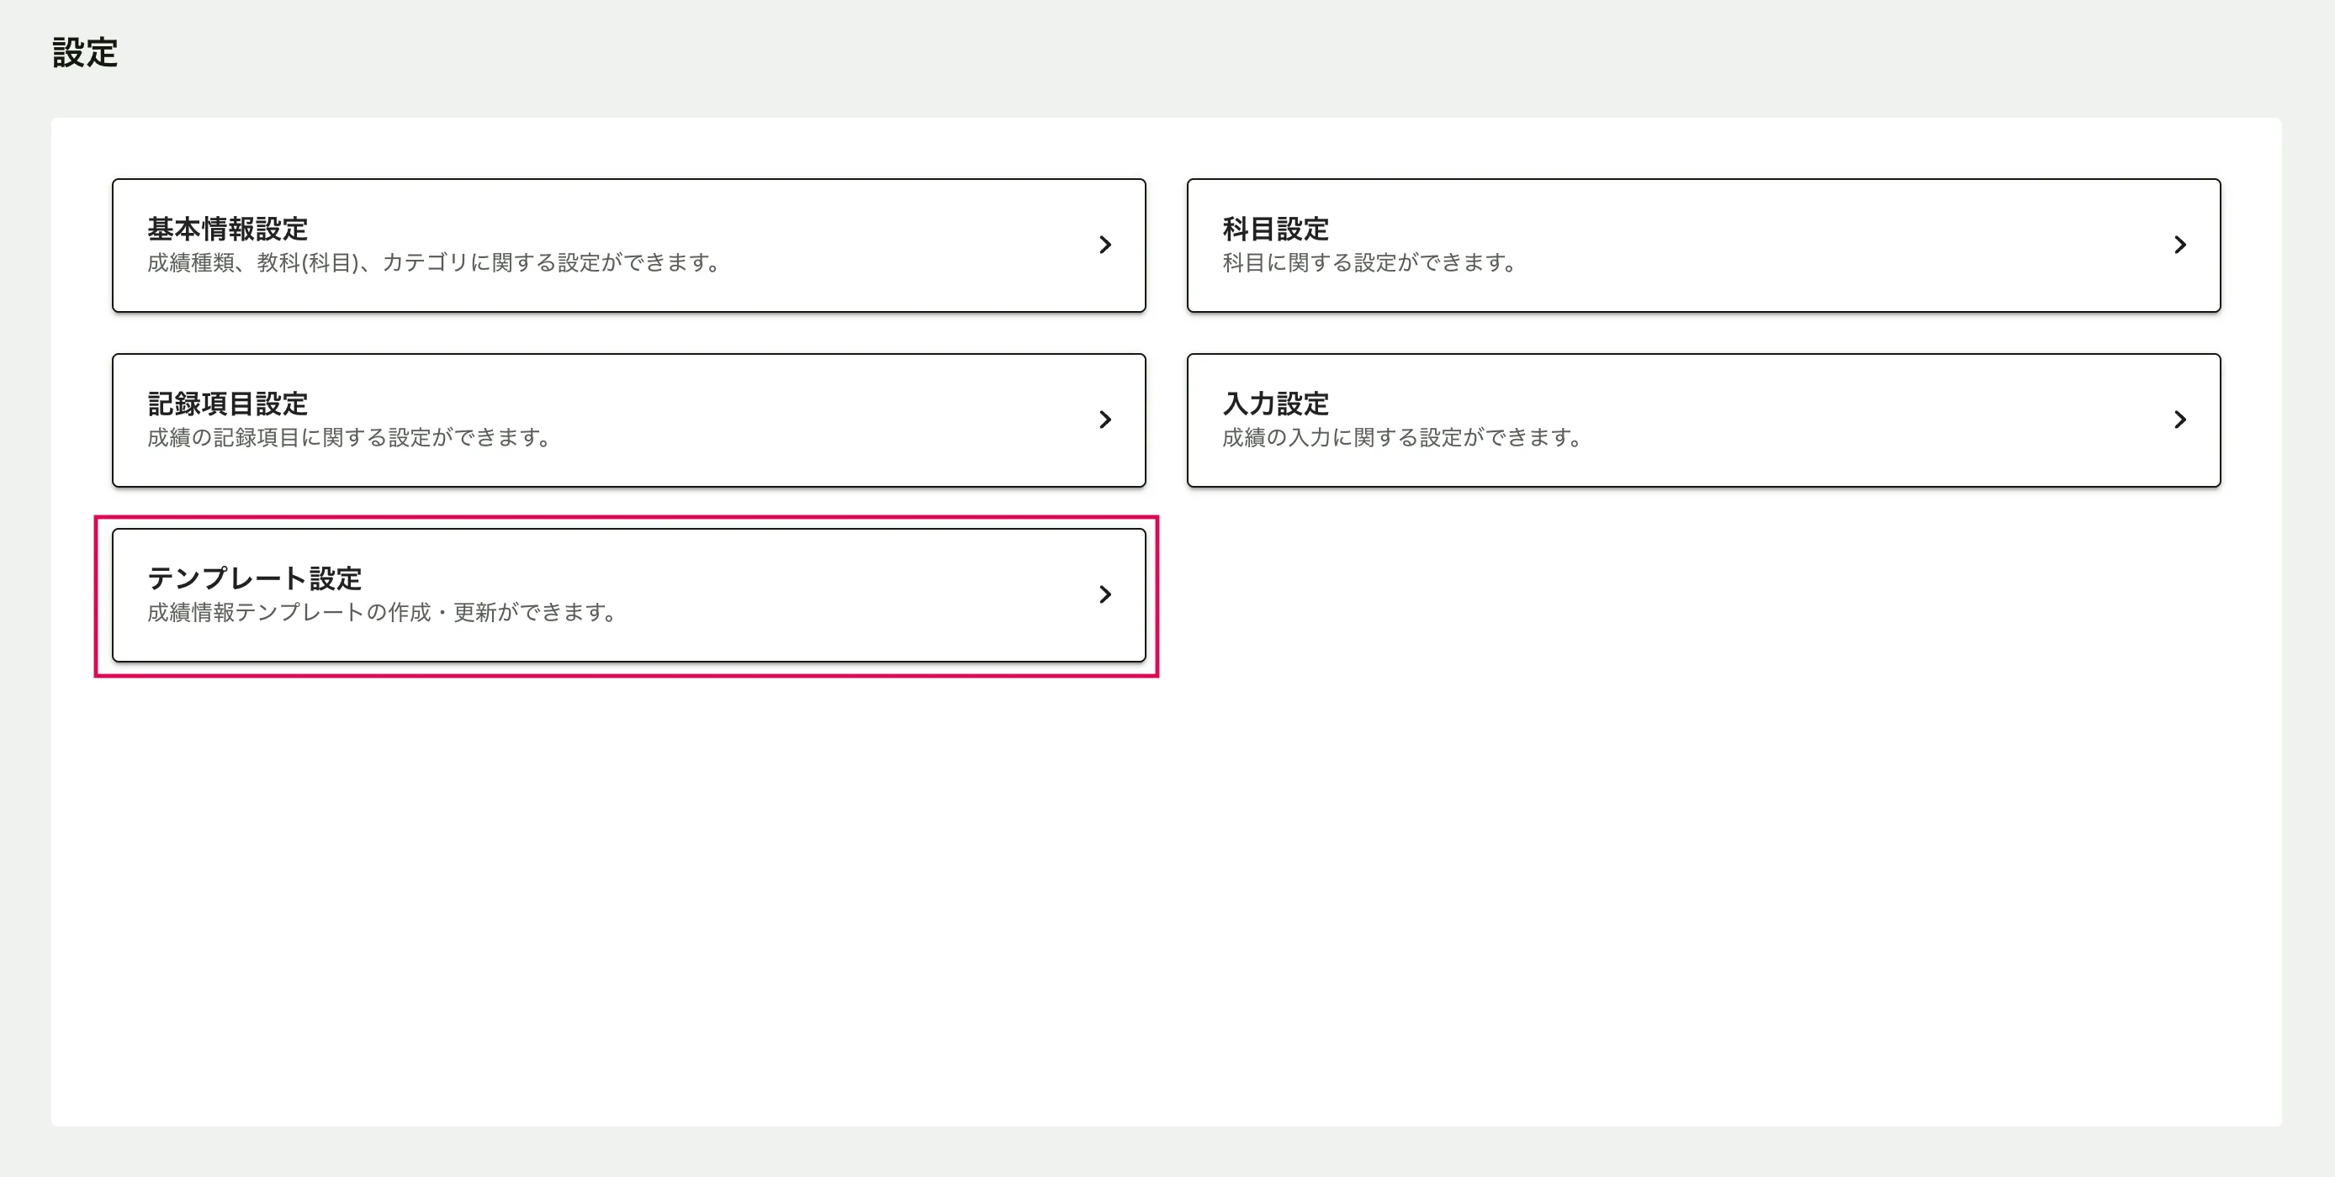This screenshot has width=2335, height=1177.
Task: Open the 基本情報設定 title link
Action: pos(227,229)
